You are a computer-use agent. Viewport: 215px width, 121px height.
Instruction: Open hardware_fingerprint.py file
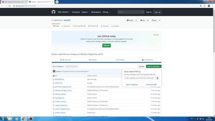(x=63, y=90)
